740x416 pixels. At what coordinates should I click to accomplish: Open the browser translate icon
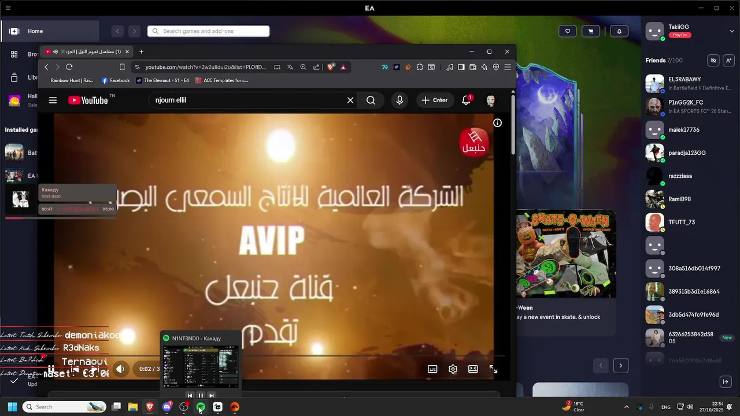pyautogui.click(x=290, y=67)
